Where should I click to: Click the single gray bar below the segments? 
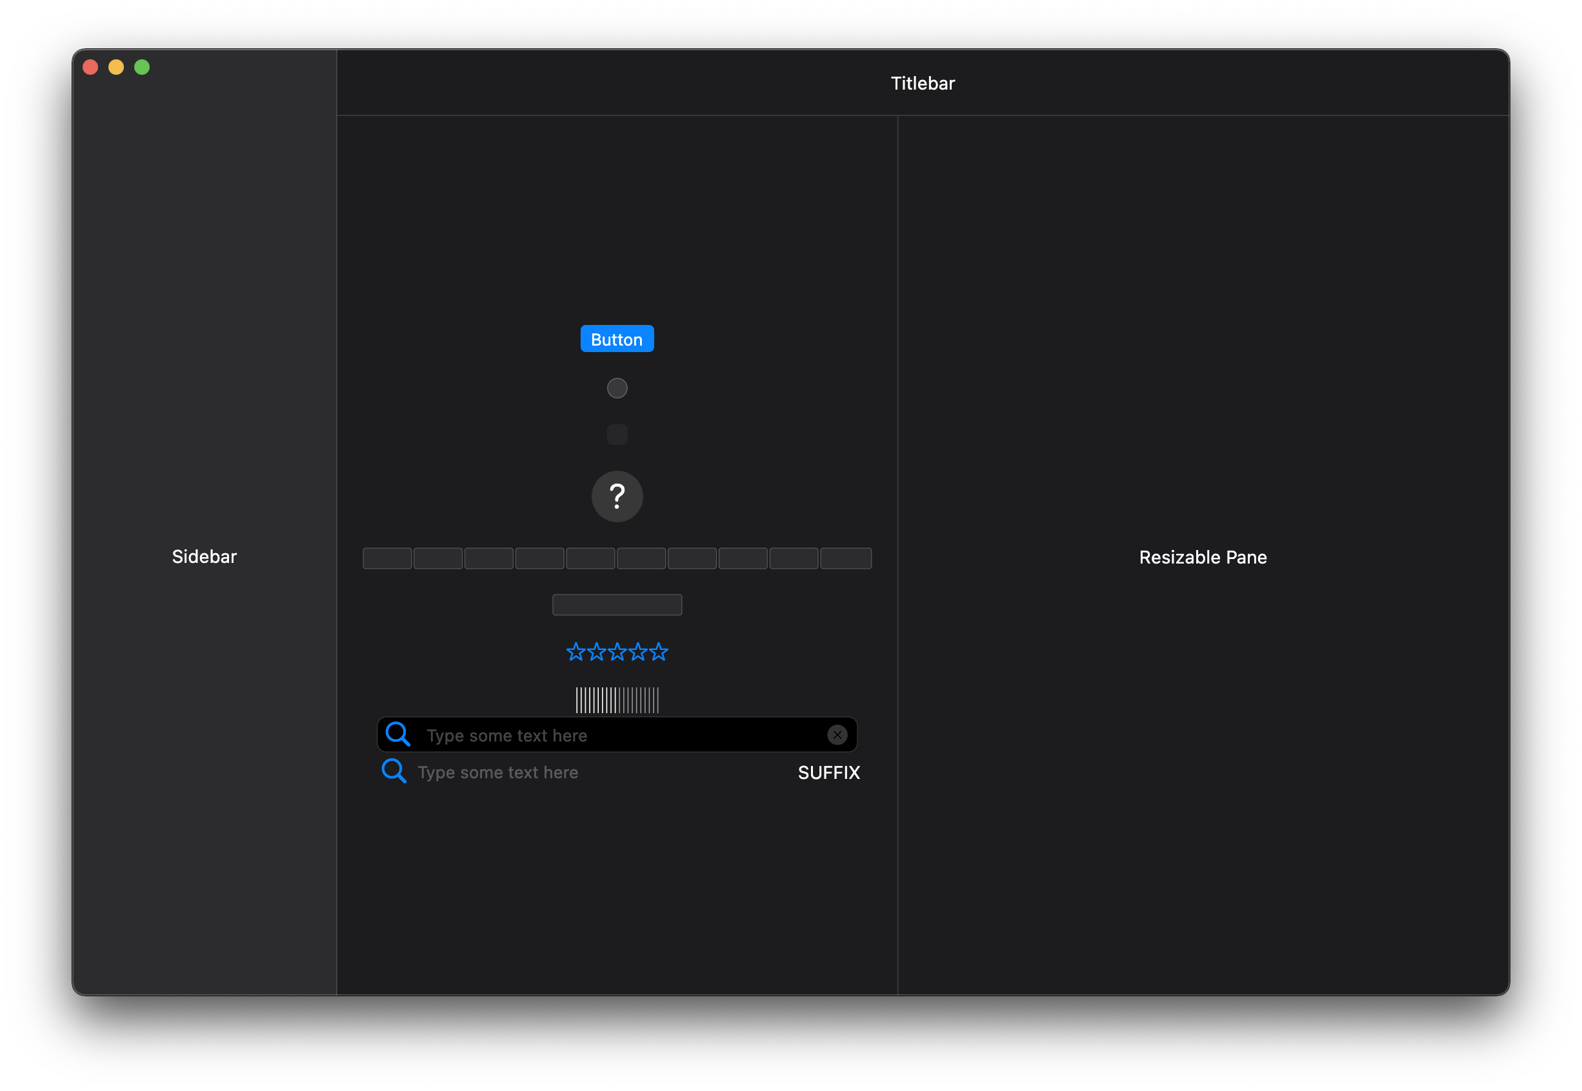617,605
